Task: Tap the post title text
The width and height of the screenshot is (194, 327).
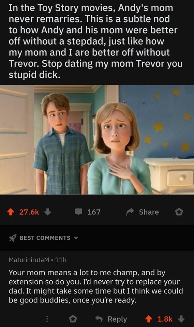Action: (96, 41)
